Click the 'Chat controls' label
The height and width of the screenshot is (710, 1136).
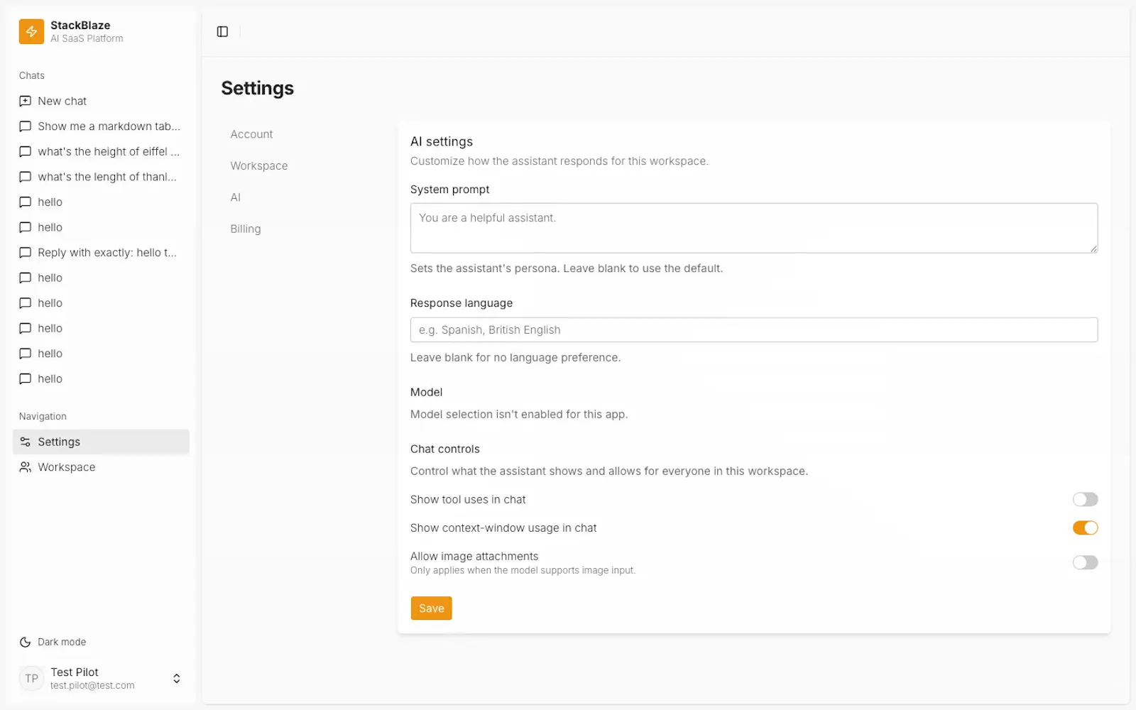coord(445,449)
